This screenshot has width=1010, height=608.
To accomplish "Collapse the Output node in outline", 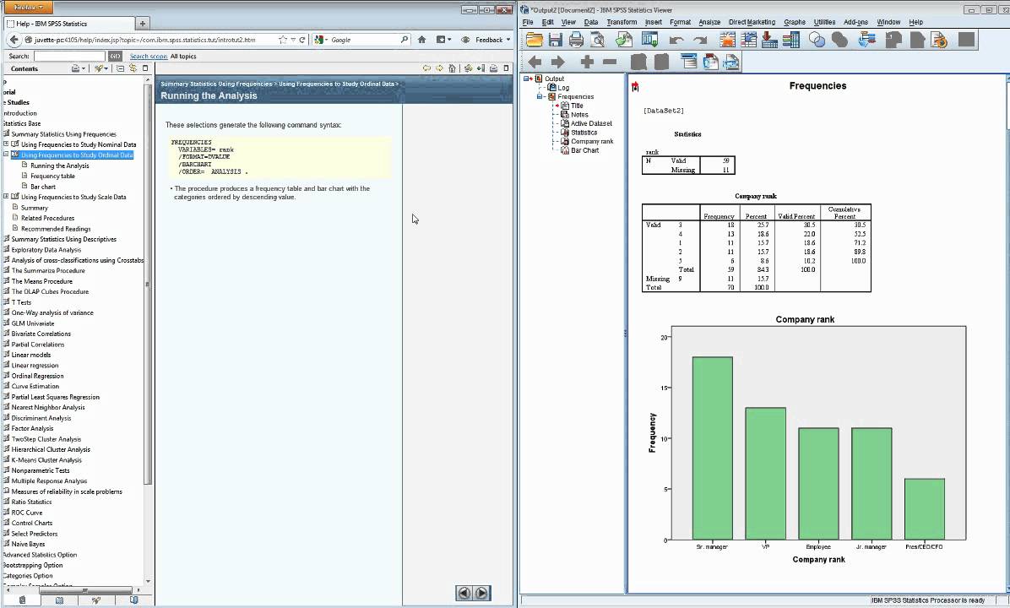I will [526, 79].
